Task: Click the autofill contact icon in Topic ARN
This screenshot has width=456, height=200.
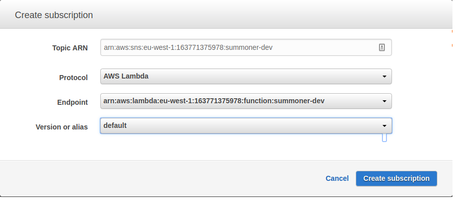Action: (382, 47)
